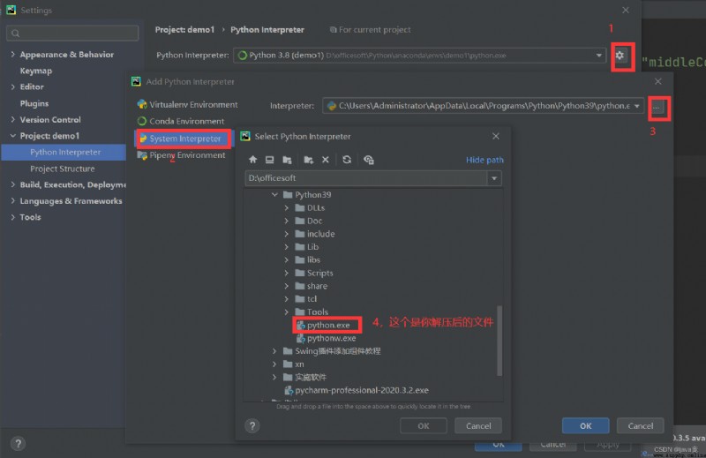Open Project Structure settings page
706x458 pixels.
(63, 169)
